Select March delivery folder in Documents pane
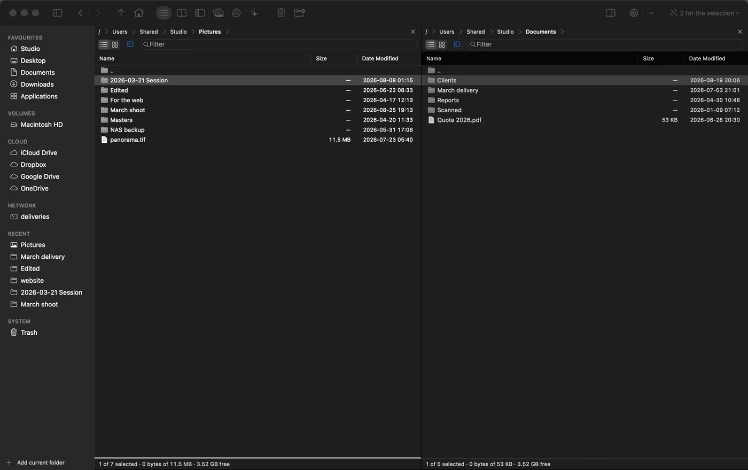The width and height of the screenshot is (748, 470). click(x=585, y=90)
